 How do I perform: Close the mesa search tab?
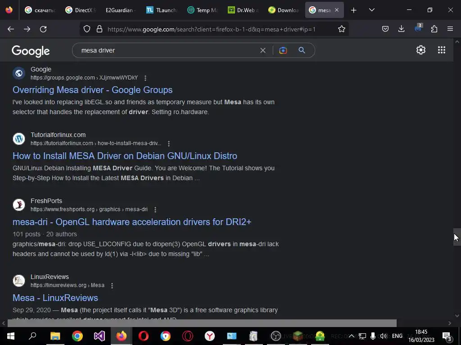(337, 10)
